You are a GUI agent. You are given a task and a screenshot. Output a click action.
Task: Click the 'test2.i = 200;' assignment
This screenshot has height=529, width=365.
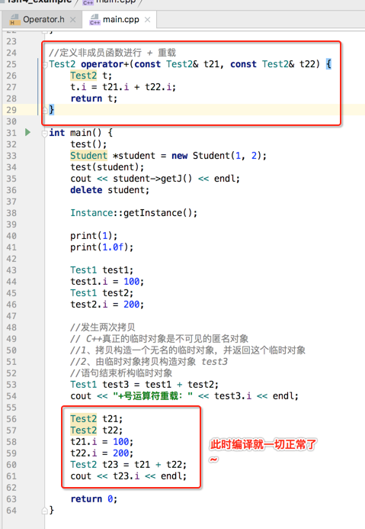(107, 305)
